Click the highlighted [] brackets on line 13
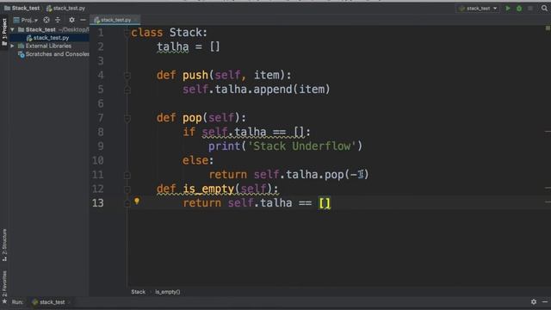This screenshot has width=551, height=310. tap(325, 203)
